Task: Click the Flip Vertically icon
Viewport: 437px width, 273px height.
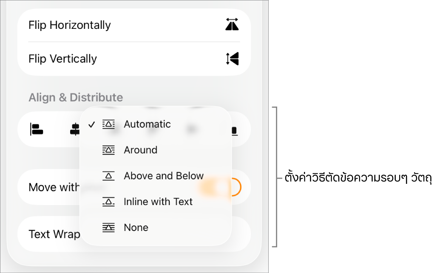Action: tap(232, 59)
